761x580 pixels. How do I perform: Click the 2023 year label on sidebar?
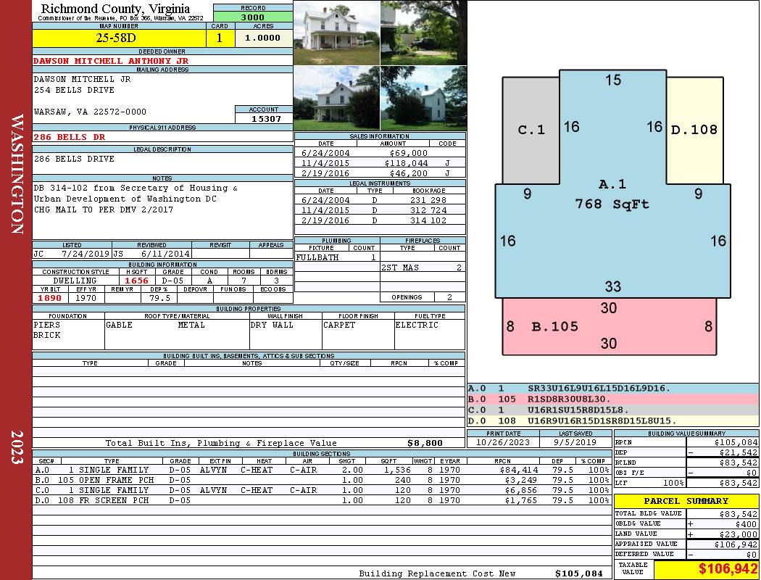[17, 447]
